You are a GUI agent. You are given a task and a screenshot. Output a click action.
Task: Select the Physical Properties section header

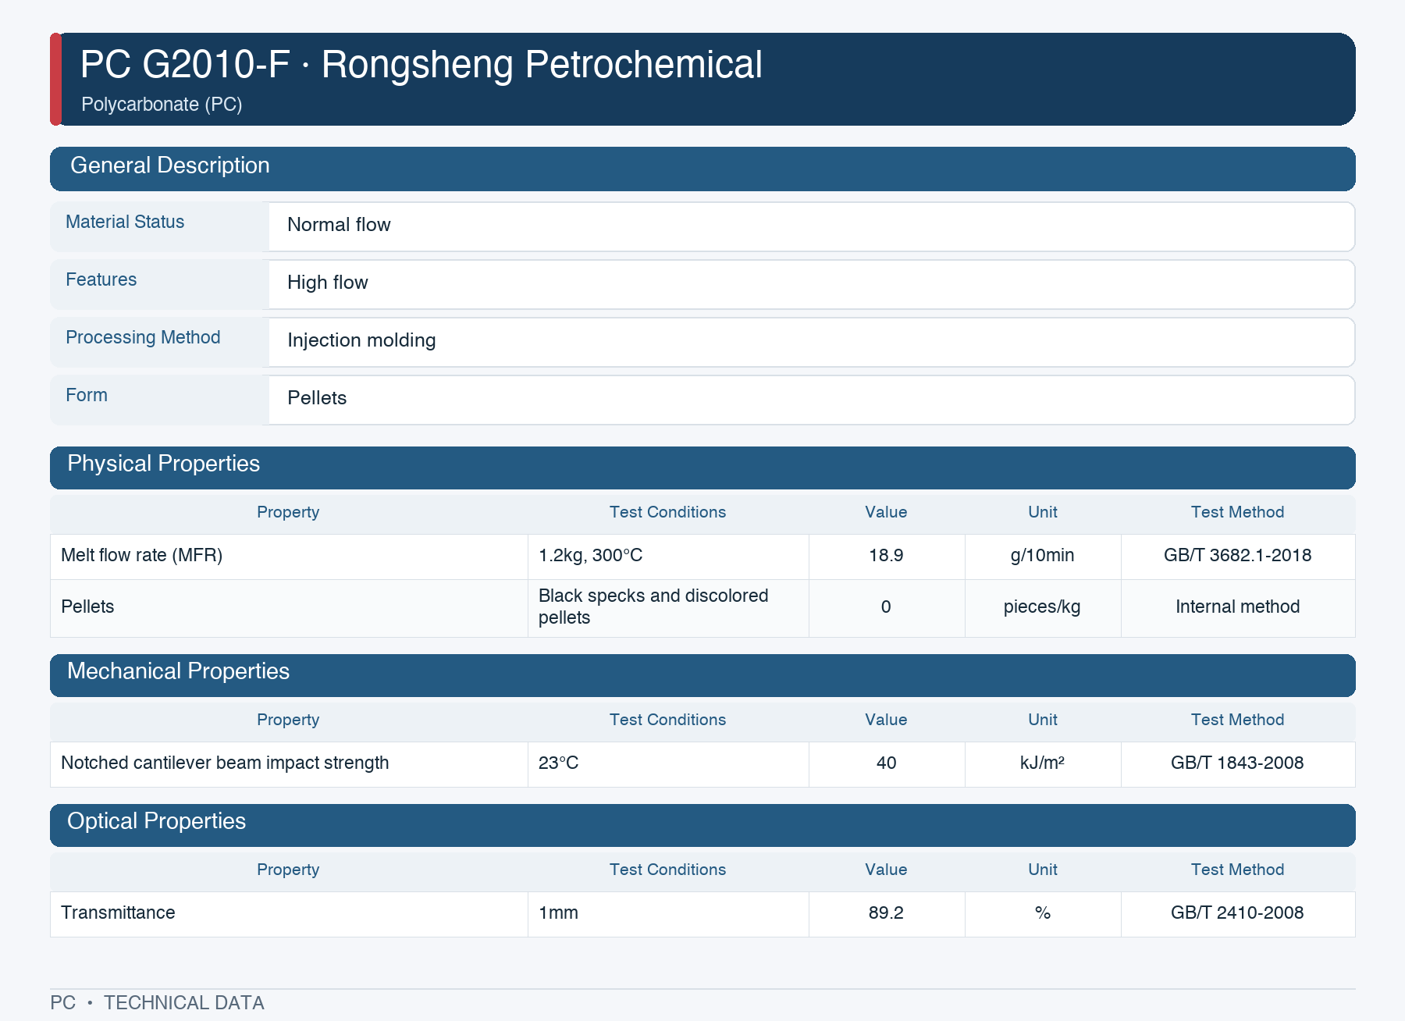(x=702, y=468)
